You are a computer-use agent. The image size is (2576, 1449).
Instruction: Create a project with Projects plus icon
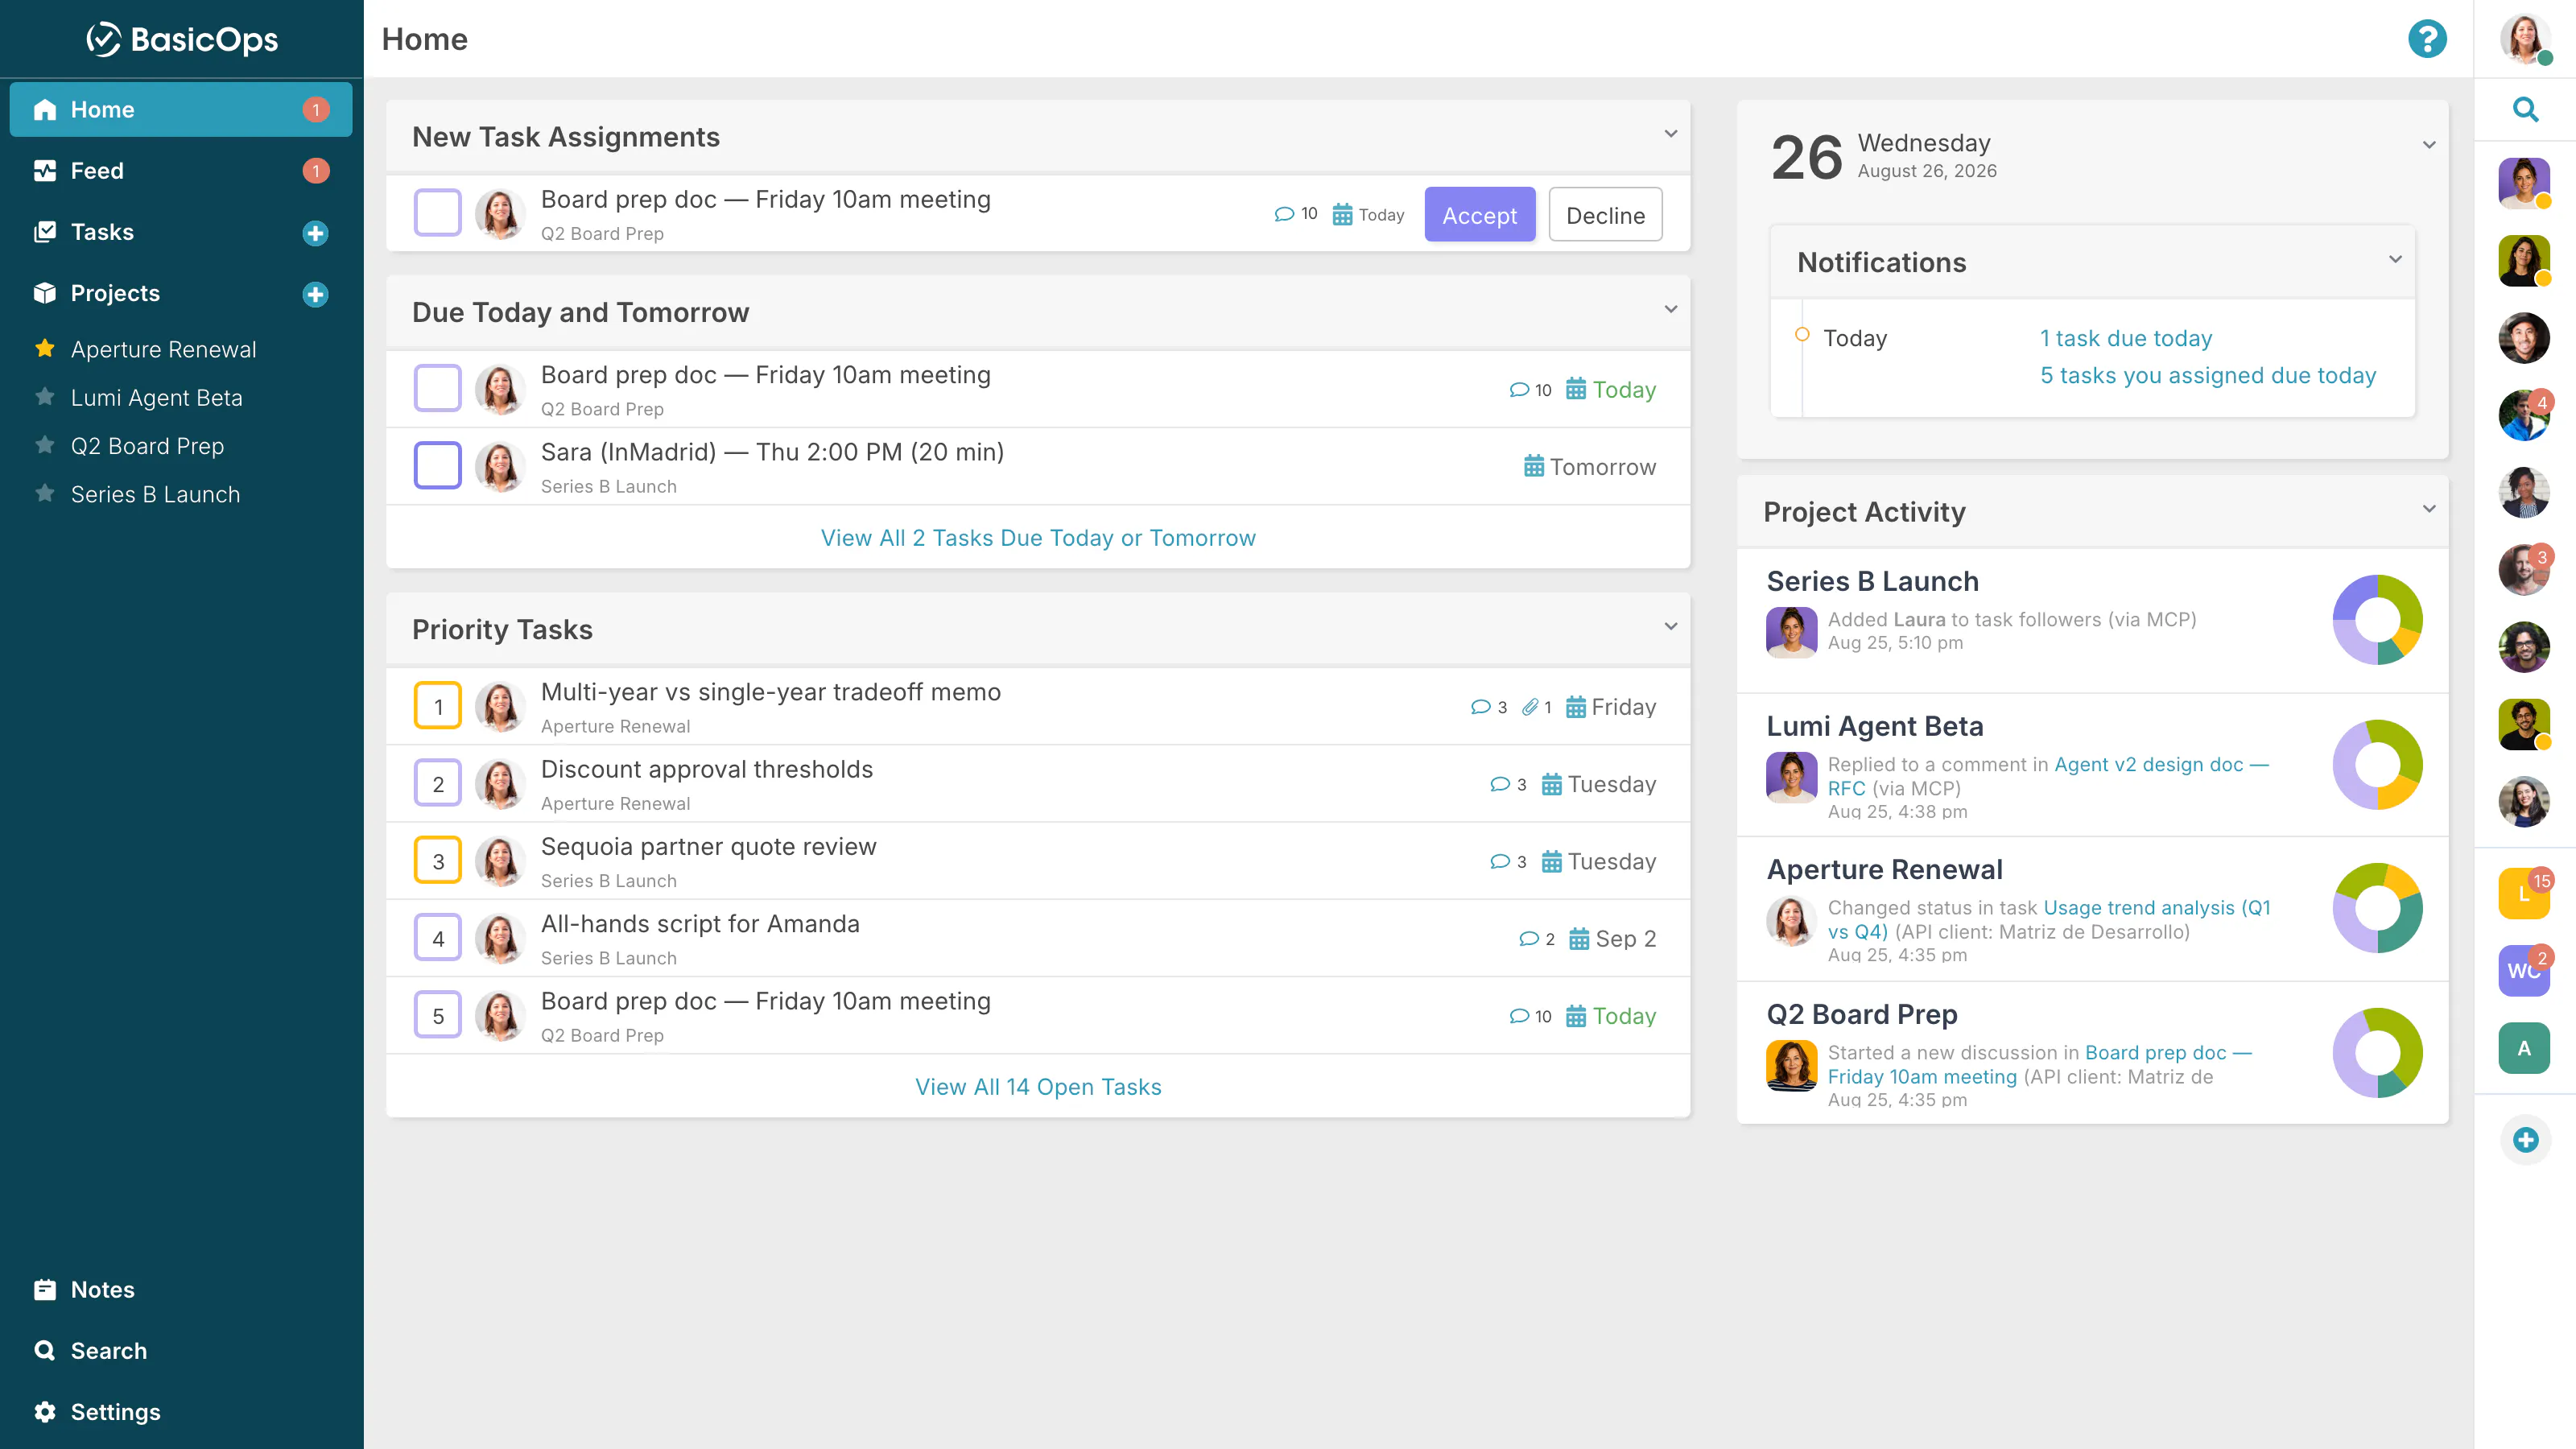(x=315, y=294)
